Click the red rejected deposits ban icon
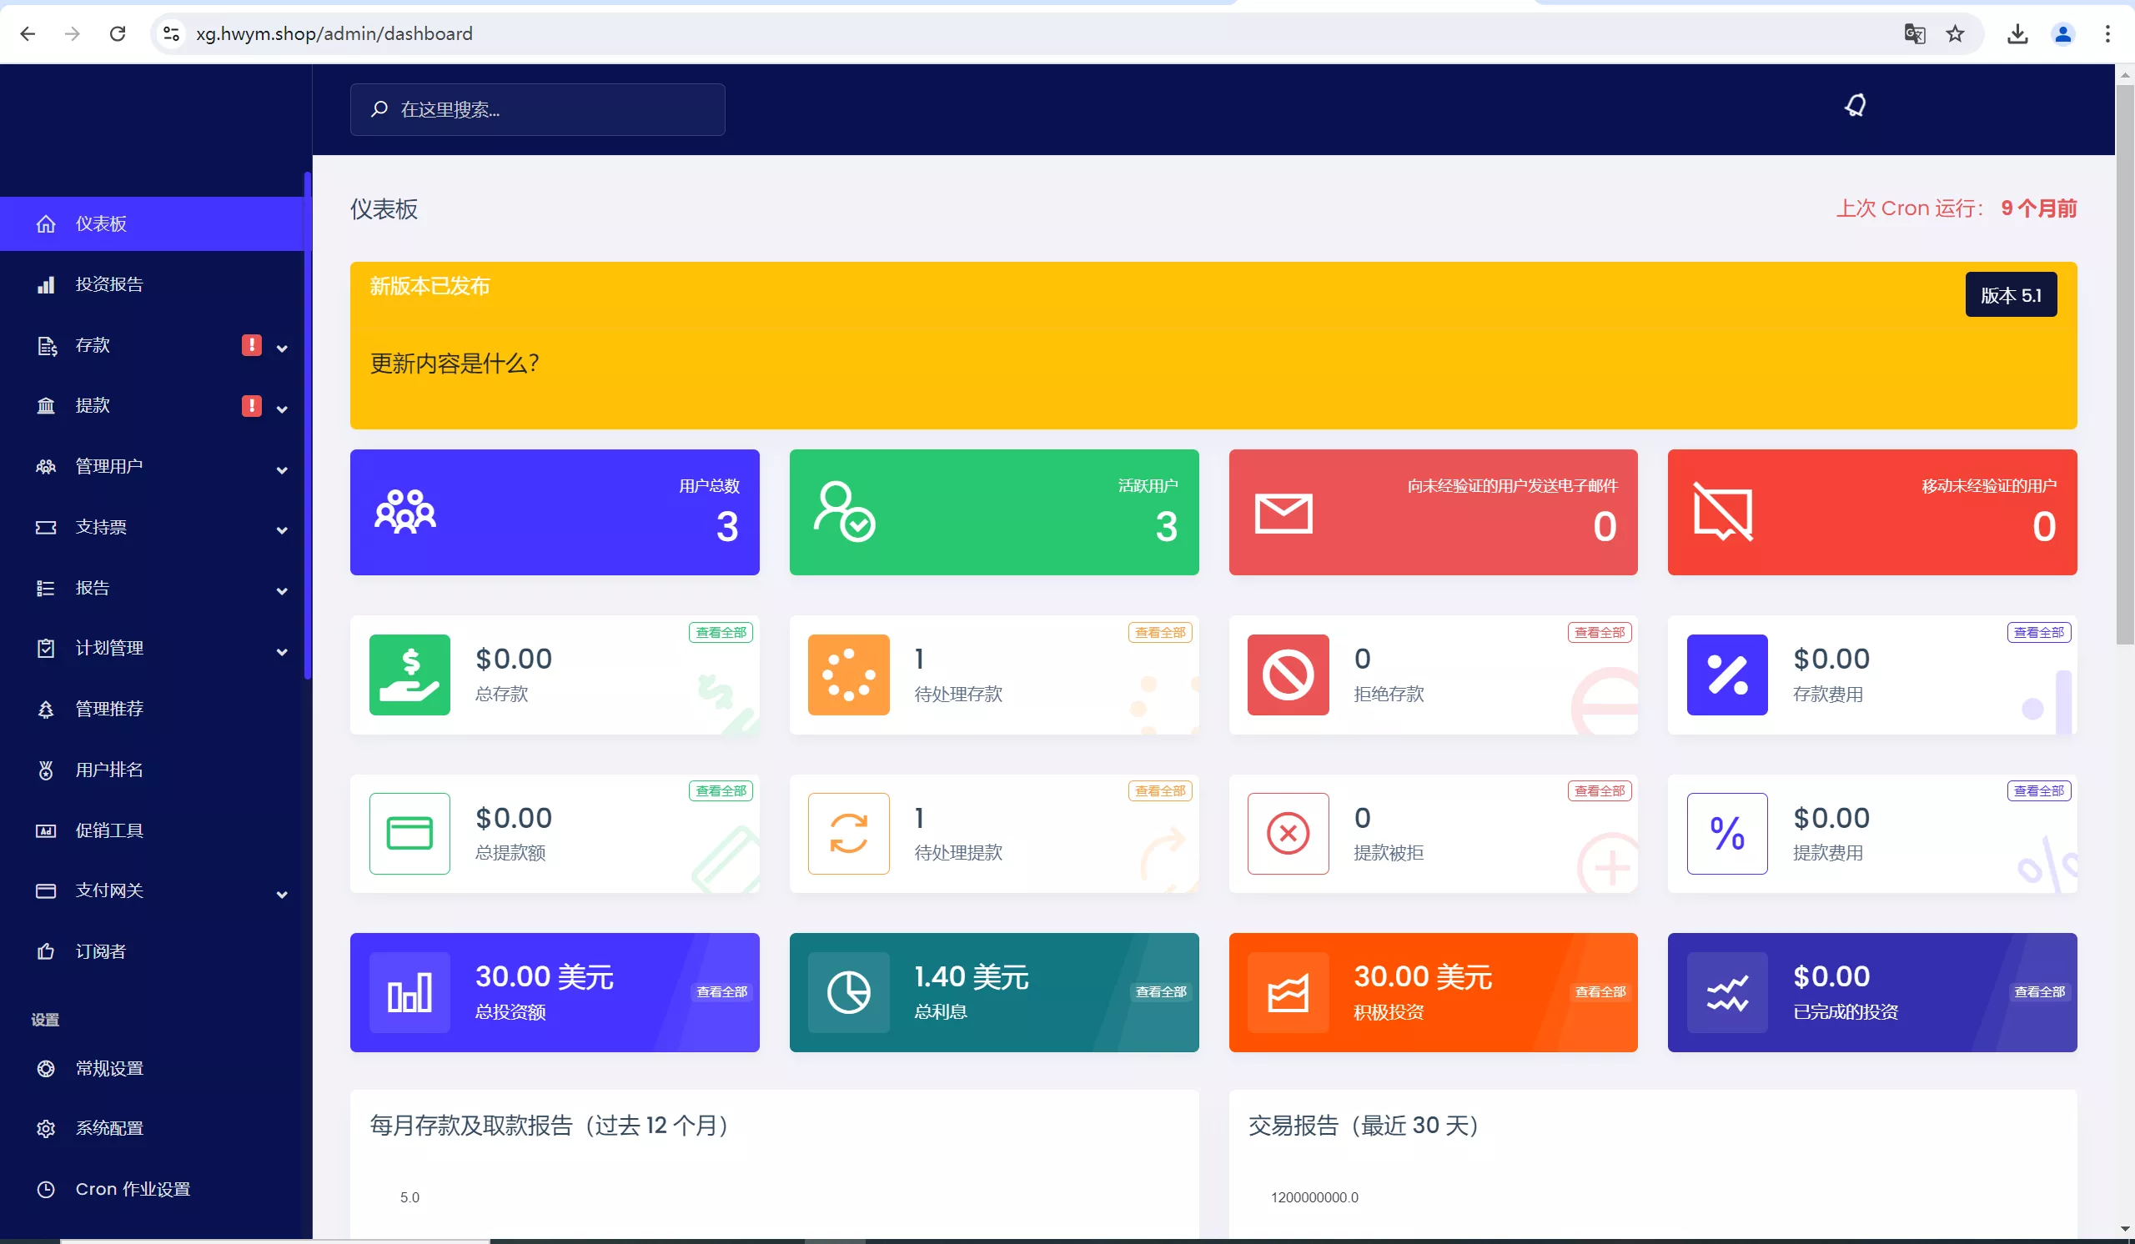The height and width of the screenshot is (1244, 2135). 1287,675
